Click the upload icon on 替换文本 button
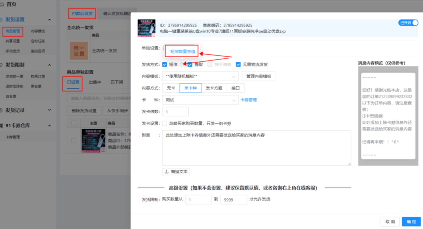The image size is (423, 229). 167,172
